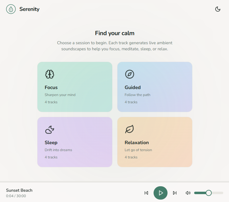Skip to the previous track
The image size is (229, 202).
146,193
